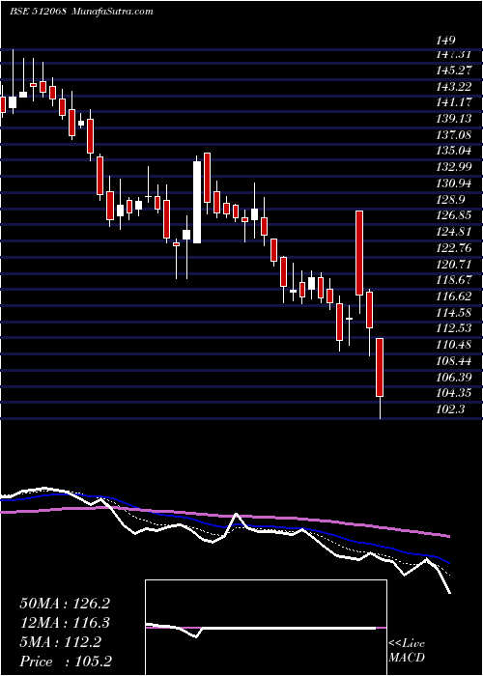Click the 102.3 axis value
Viewport: 483px width, 676px height.
point(450,409)
